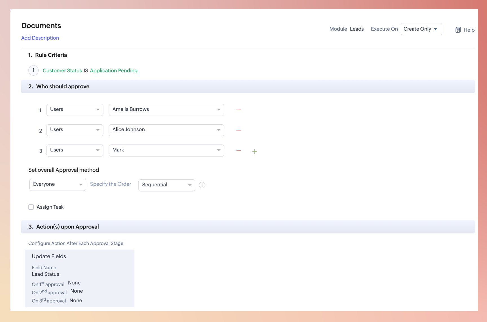Screen dimensions: 487x322
Task: Remove the Alice Johnson approver row
Action: [x=238, y=130]
